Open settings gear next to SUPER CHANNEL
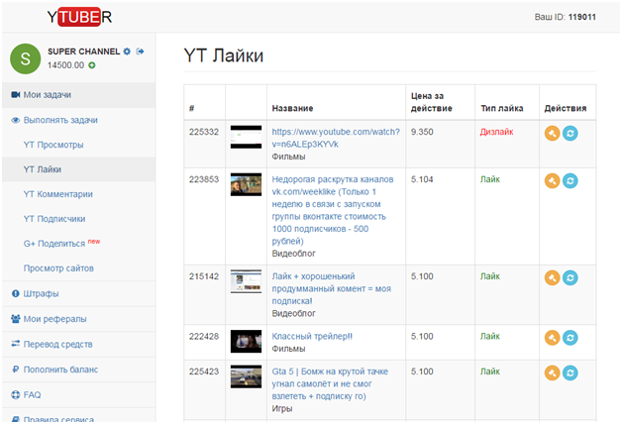Image resolution: width=622 pixels, height=424 pixels. click(x=127, y=52)
